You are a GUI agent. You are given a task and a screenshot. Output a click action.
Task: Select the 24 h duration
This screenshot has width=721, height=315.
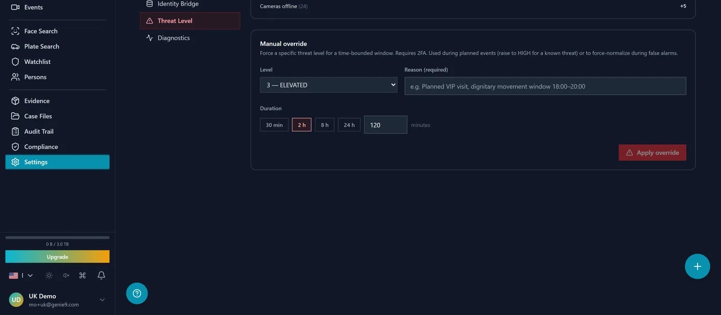pos(349,125)
